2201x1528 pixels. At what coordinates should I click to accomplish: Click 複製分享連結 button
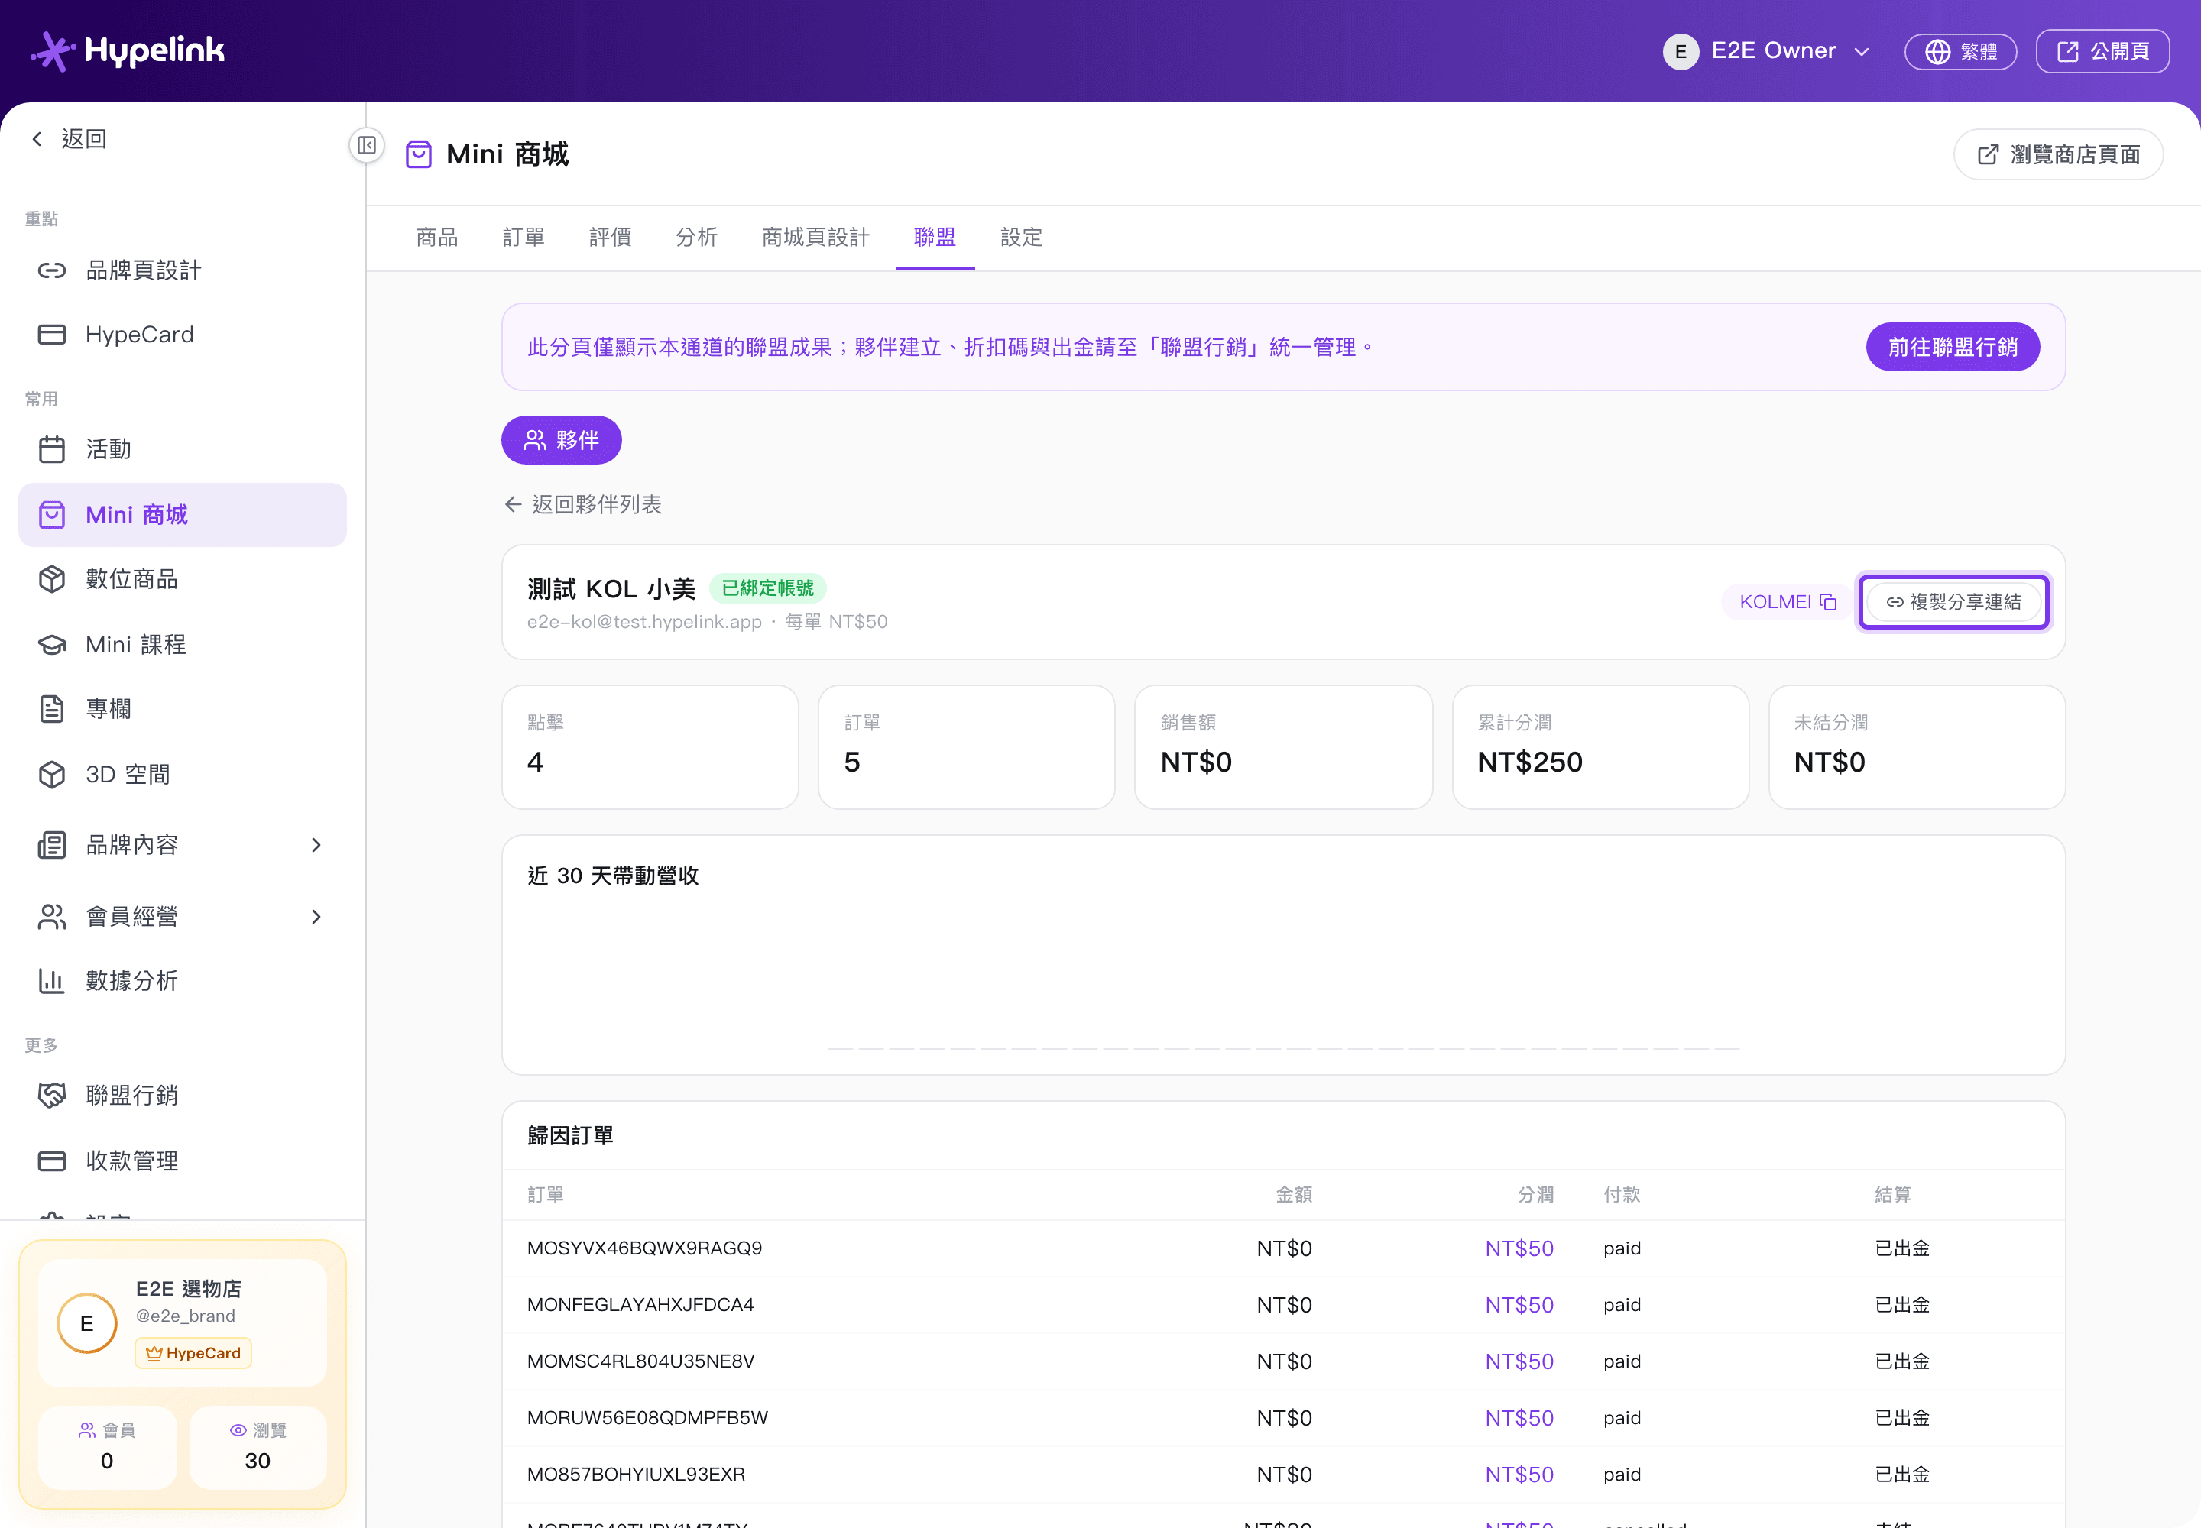(1953, 602)
